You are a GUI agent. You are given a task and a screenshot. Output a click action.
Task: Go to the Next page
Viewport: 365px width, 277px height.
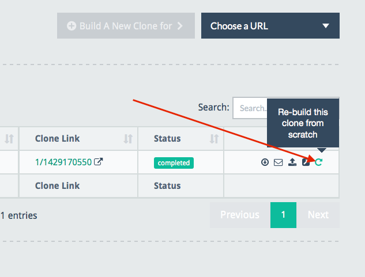318,215
